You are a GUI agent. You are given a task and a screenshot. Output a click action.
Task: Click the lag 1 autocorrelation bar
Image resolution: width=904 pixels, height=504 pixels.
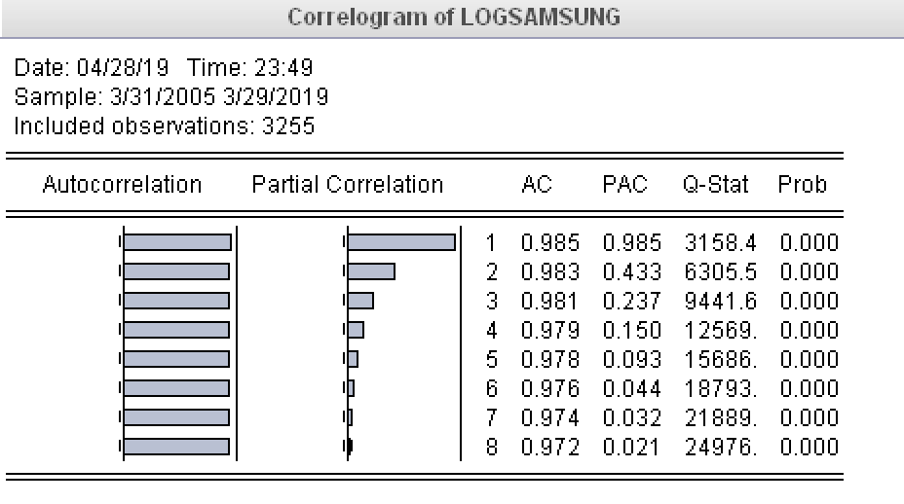(x=176, y=242)
